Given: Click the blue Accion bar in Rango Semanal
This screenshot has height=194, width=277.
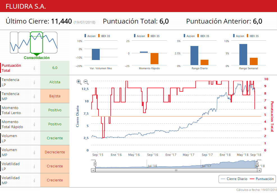Looking at the screenshot, I should click(243, 54).
